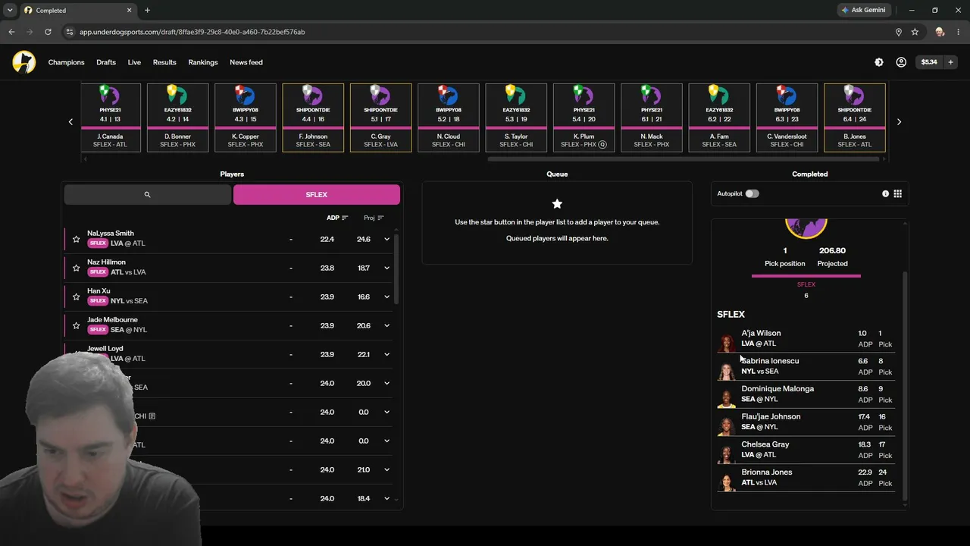Select the J. Canada pick card

110,118
